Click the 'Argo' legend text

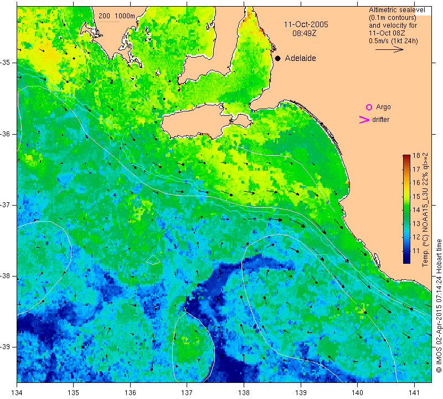pos(383,107)
